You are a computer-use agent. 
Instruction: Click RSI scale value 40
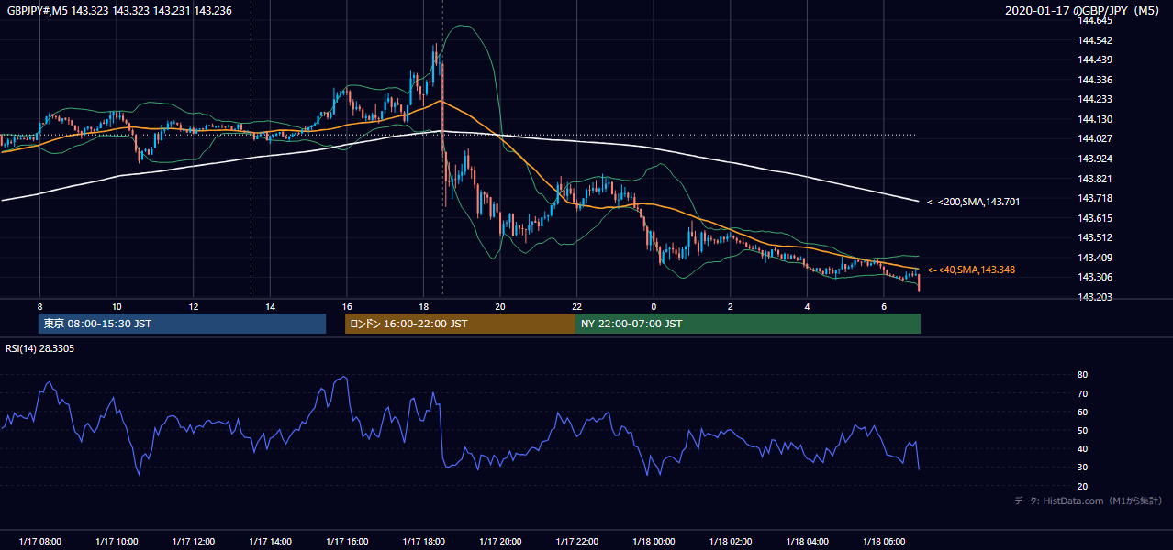[1083, 448]
